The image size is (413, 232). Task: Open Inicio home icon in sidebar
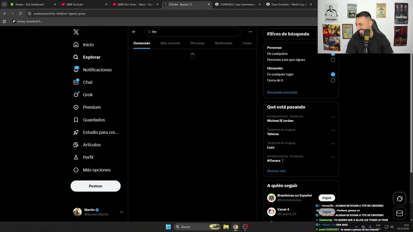point(76,44)
